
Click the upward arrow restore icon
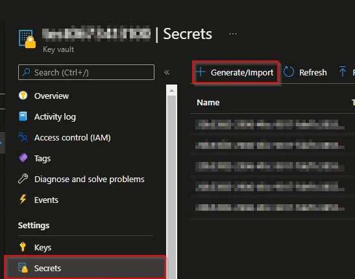342,72
